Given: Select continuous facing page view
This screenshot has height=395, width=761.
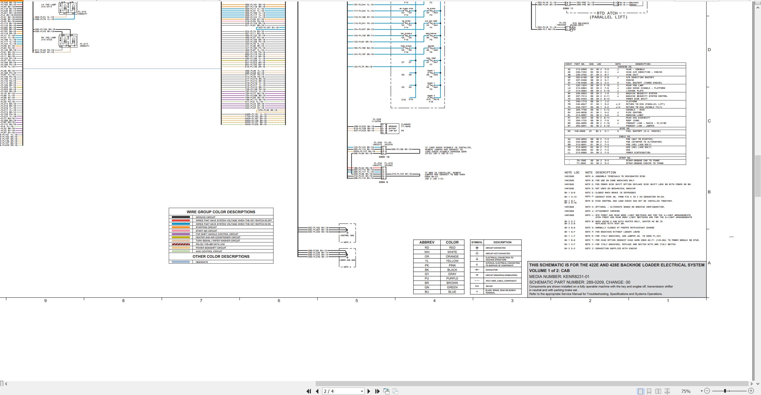Looking at the screenshot, I should coord(667,391).
